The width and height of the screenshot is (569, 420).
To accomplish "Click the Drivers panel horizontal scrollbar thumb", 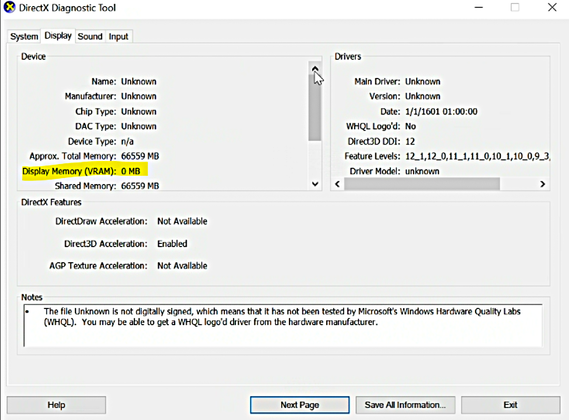I will [x=422, y=184].
